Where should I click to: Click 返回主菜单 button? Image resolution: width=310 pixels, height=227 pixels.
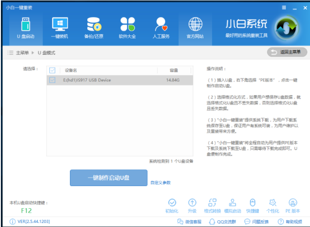(287, 52)
